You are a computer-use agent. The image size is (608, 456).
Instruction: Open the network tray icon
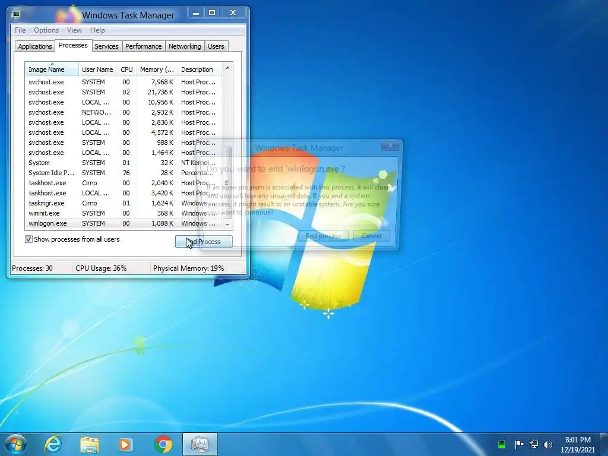[534, 444]
